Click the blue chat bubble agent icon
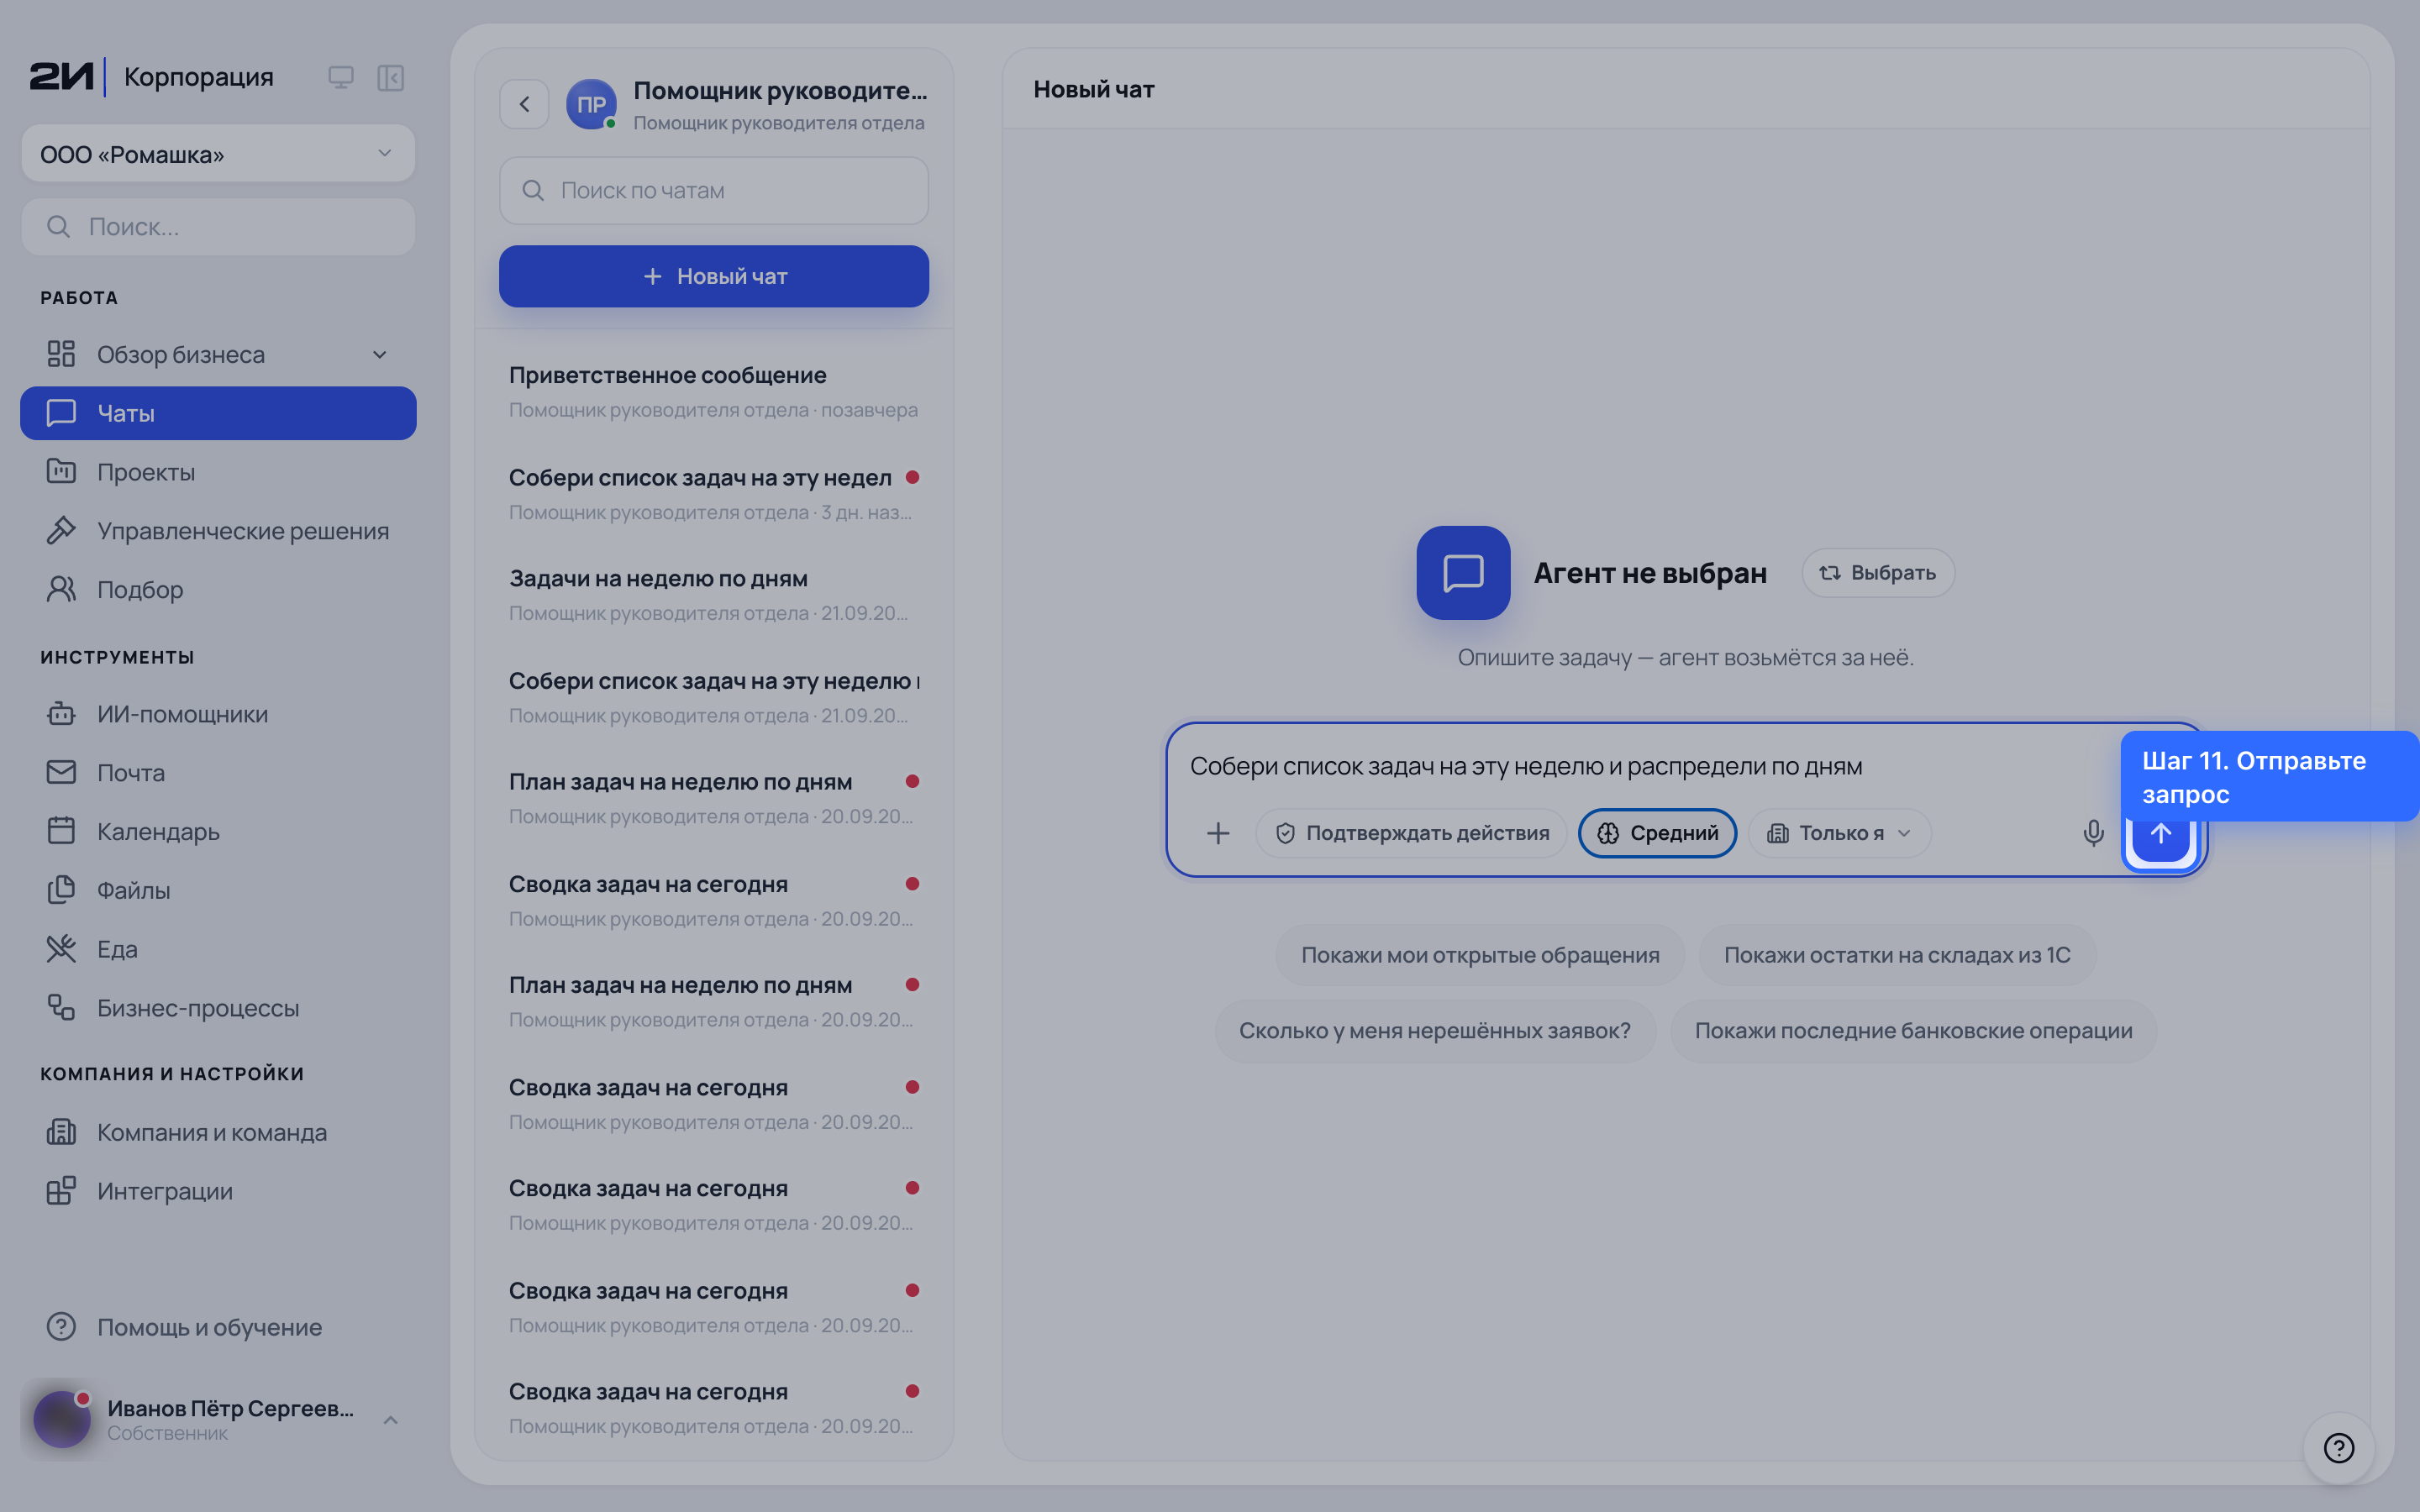 pos(1463,573)
